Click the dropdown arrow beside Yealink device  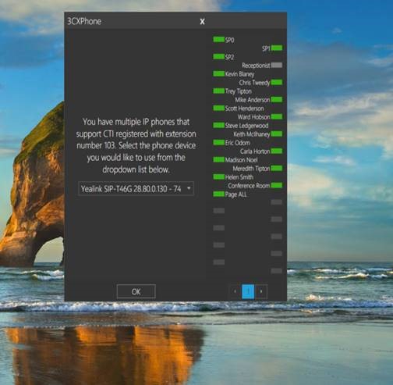click(189, 188)
